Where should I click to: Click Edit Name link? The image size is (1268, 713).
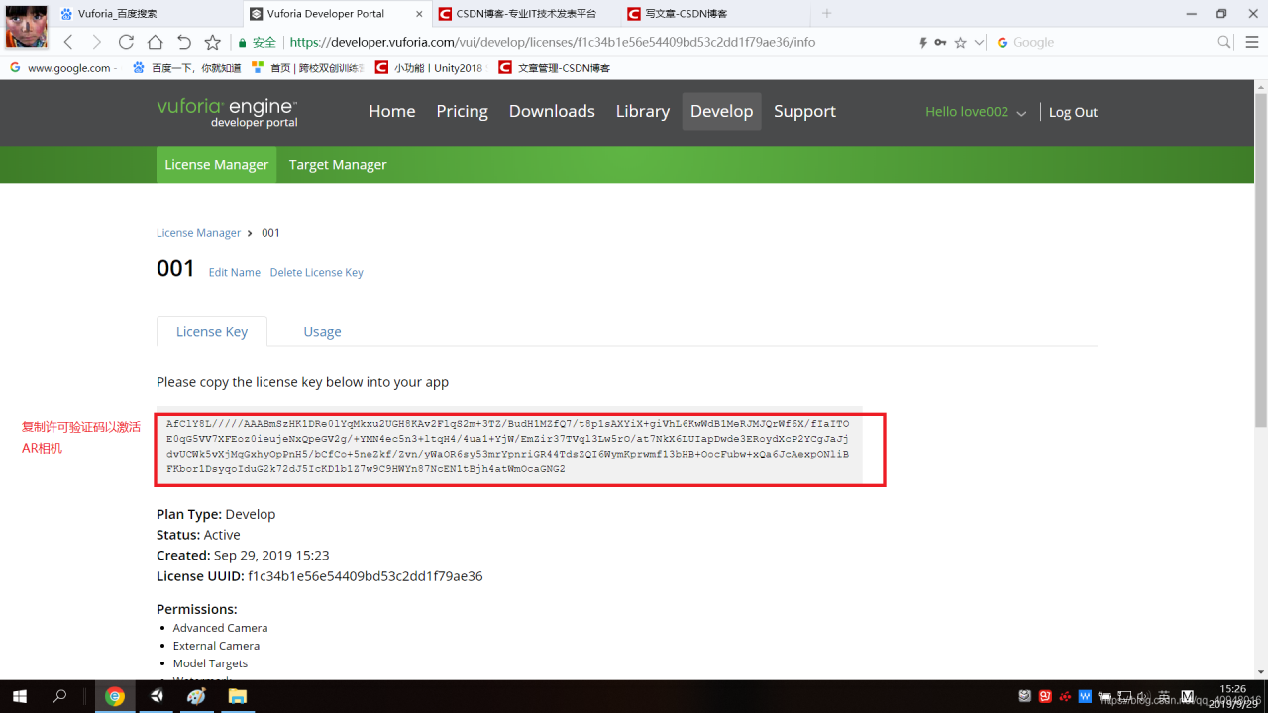[x=235, y=272]
